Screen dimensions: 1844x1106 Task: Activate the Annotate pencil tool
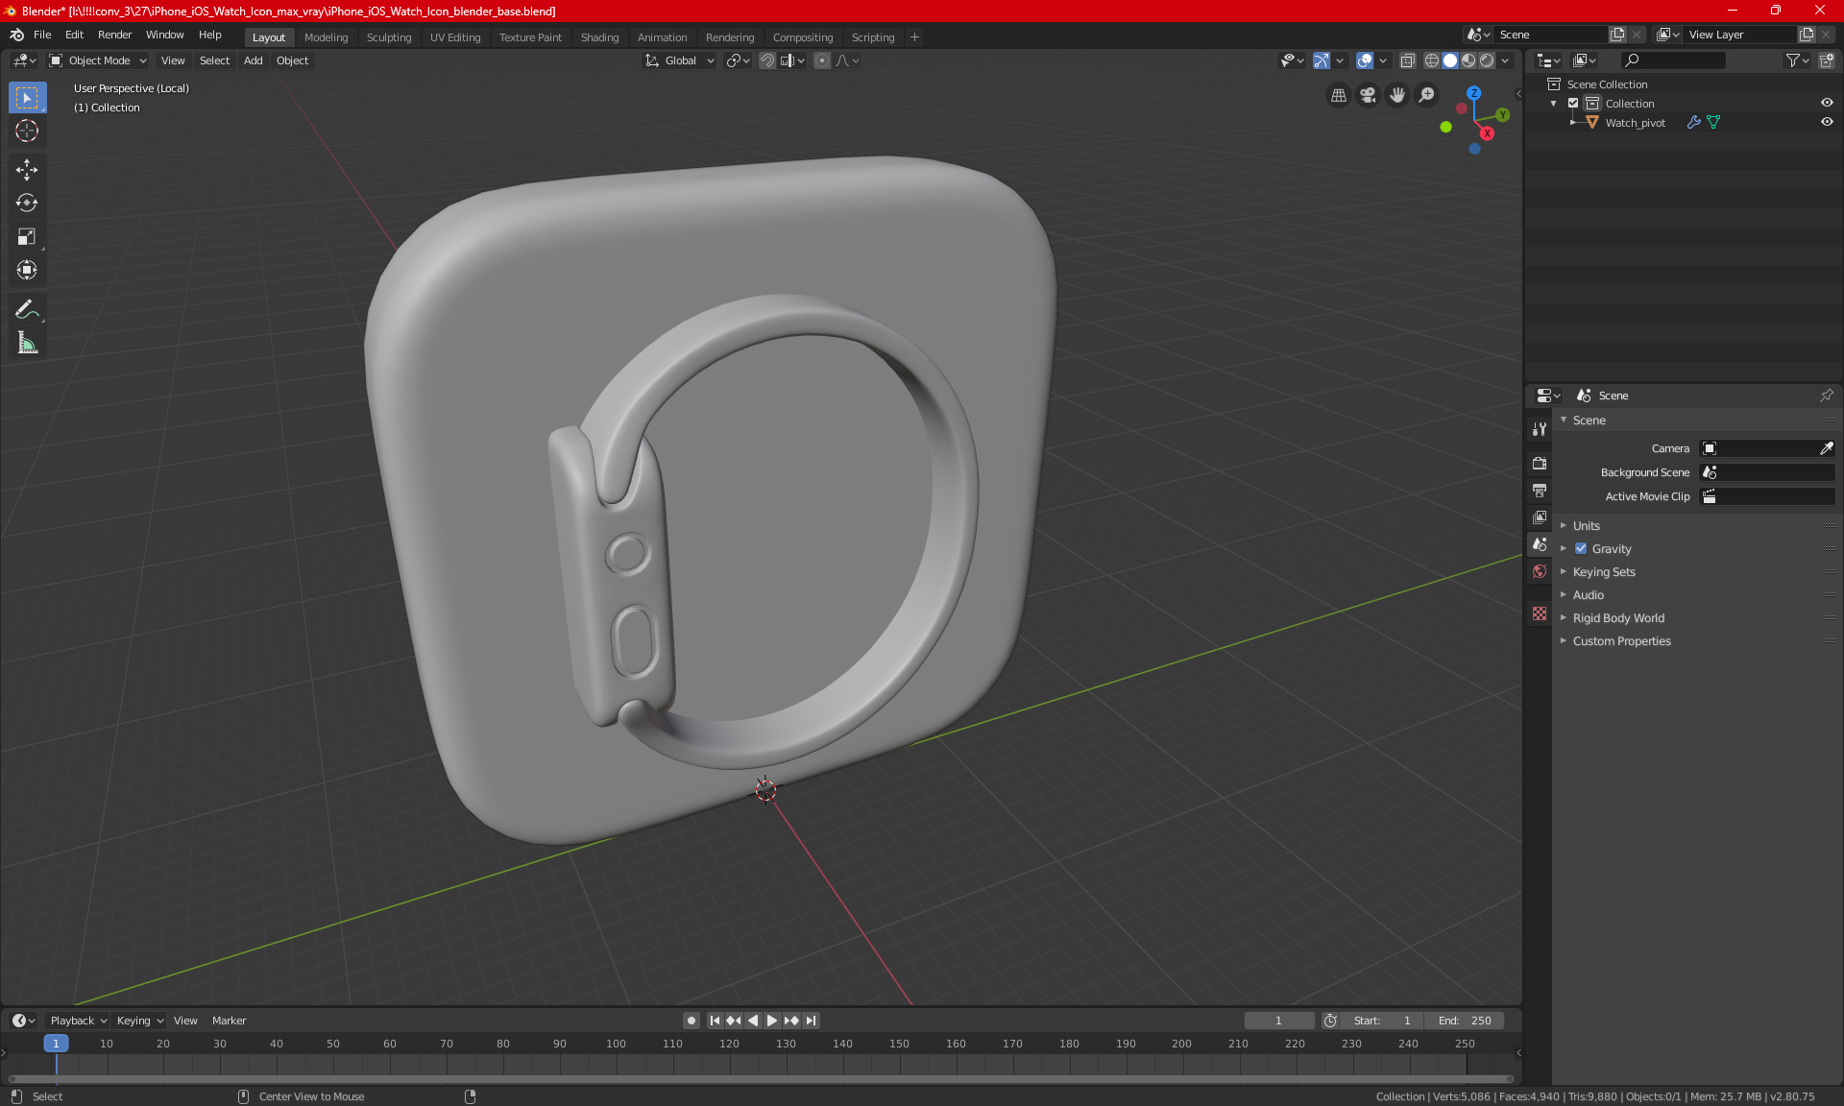pos(27,309)
